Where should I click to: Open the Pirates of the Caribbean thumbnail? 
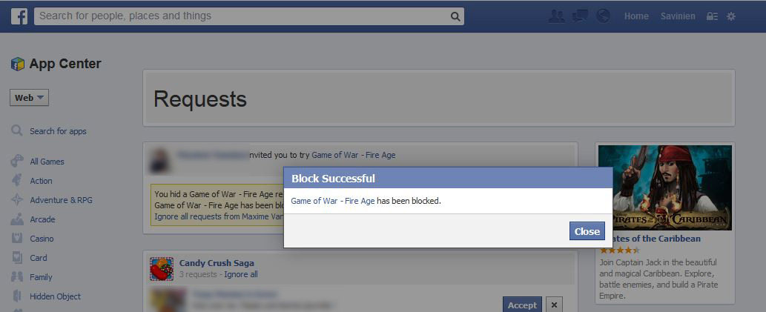(x=665, y=187)
